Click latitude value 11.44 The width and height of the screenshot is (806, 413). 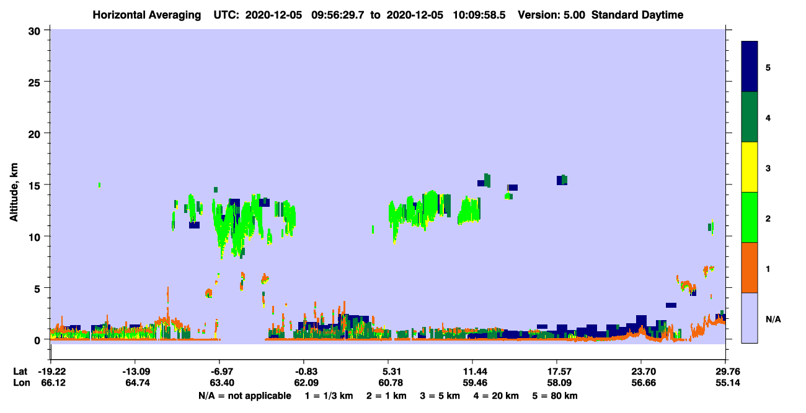(472, 372)
